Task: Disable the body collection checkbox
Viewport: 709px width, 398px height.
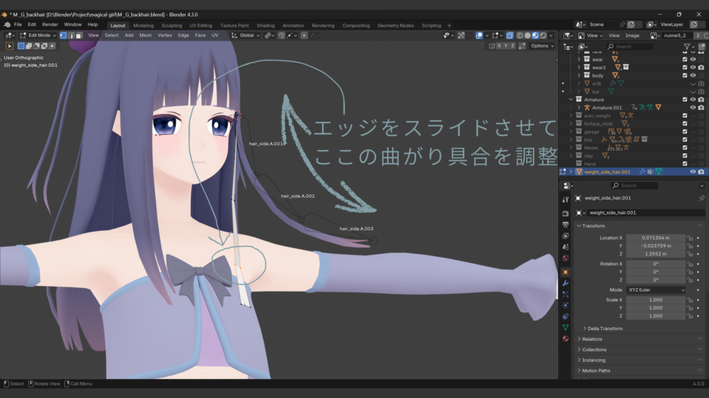Action: [685, 75]
